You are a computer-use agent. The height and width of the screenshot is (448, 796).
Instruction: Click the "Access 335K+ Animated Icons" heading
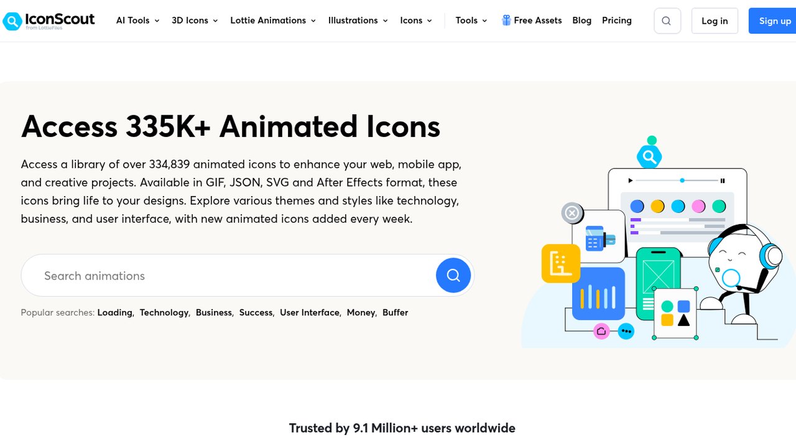pyautogui.click(x=231, y=127)
